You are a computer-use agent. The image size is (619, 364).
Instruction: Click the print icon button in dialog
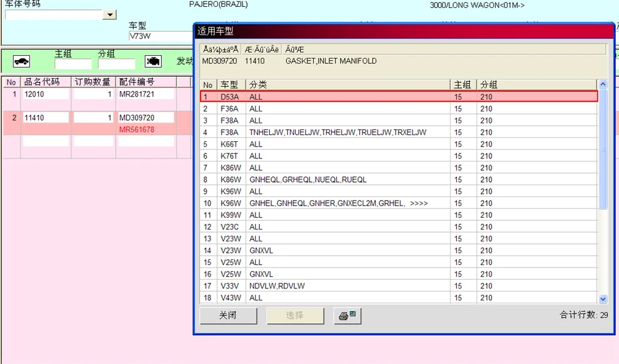click(x=347, y=316)
